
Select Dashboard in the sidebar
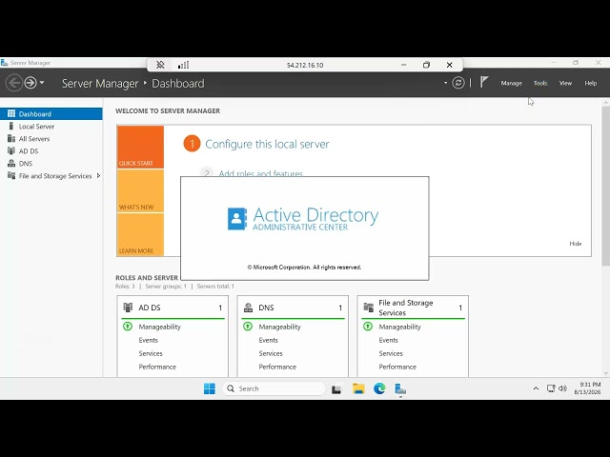click(x=51, y=114)
